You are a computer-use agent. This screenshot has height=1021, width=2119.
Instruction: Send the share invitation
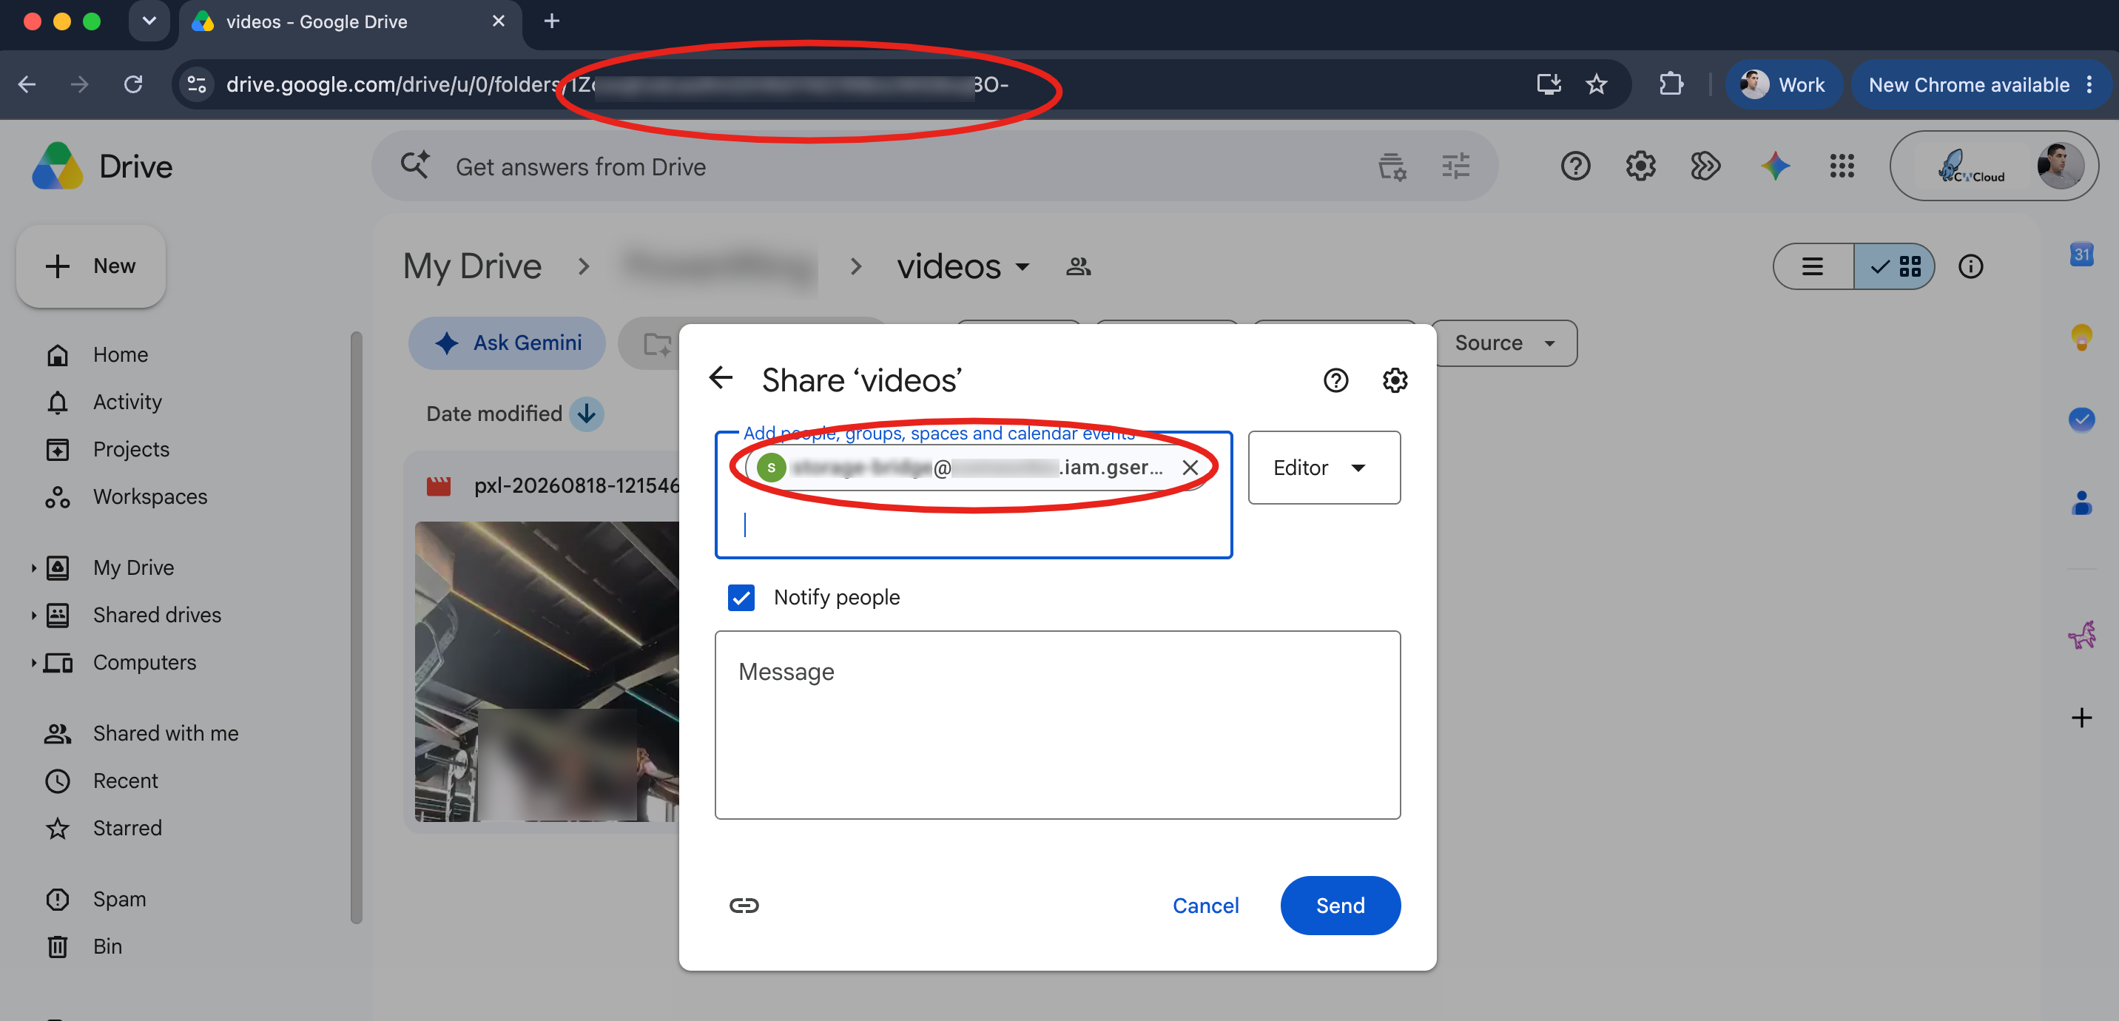(1340, 905)
